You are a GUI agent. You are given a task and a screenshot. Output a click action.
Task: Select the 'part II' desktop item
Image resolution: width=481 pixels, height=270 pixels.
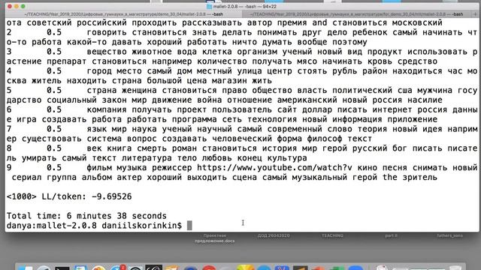pos(391,235)
